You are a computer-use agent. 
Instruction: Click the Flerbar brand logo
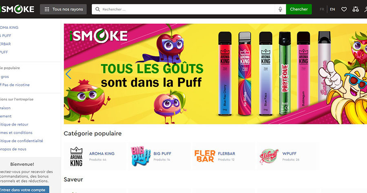[x=205, y=156]
